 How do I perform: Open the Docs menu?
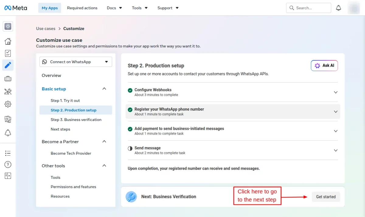tap(114, 8)
